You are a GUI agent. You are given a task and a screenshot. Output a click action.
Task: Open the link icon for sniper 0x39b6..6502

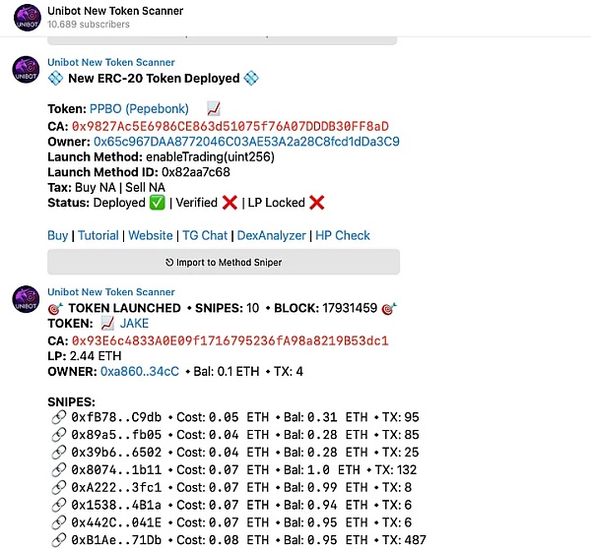(x=59, y=453)
